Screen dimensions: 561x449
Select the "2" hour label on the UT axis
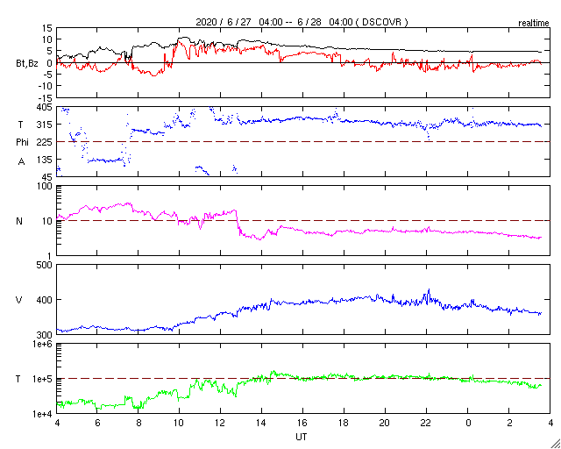click(508, 422)
